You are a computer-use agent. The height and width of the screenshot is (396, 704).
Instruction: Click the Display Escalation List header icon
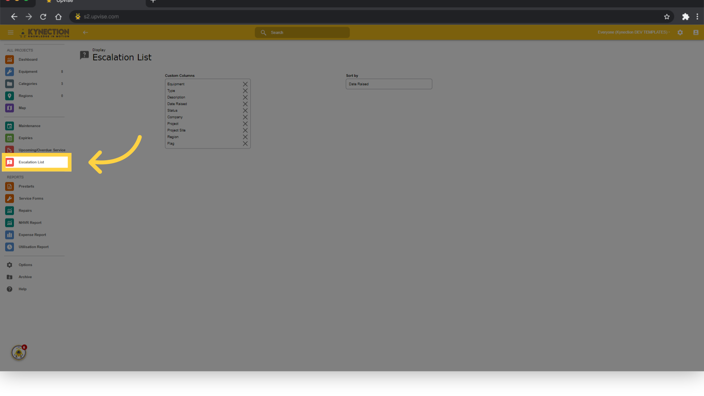84,55
